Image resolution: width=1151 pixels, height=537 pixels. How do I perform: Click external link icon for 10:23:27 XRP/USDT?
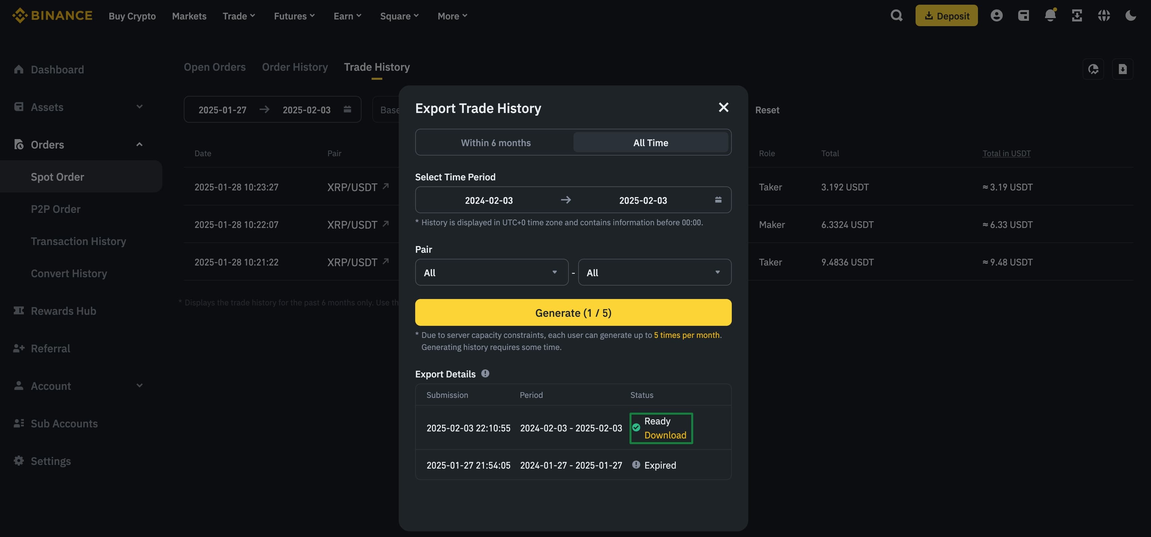pyautogui.click(x=386, y=186)
